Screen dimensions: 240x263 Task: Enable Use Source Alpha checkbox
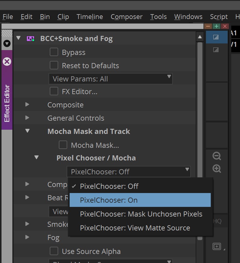click(x=54, y=251)
